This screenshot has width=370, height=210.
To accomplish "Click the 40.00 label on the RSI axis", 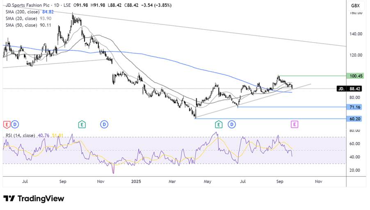I will [355, 157].
